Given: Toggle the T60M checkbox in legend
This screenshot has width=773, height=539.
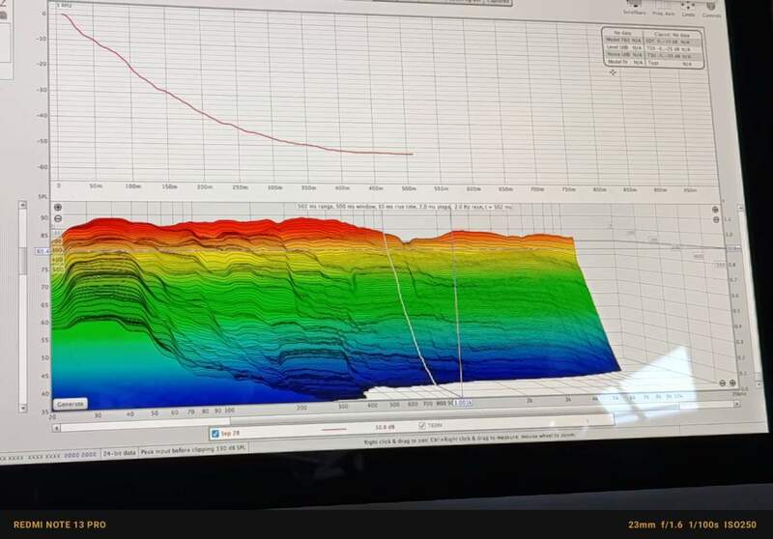Looking at the screenshot, I should click(421, 425).
